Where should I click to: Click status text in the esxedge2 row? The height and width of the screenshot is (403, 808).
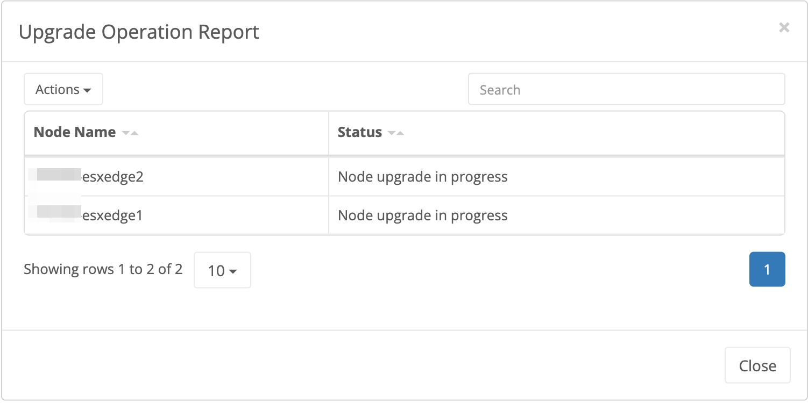pos(422,177)
